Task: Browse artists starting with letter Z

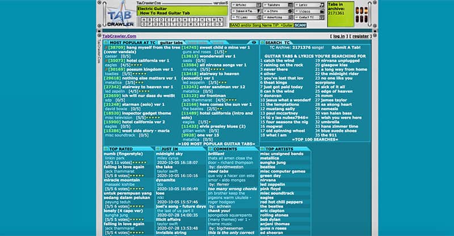Action: 208,24
